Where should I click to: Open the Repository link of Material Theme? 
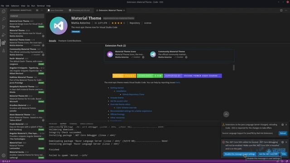(135, 23)
